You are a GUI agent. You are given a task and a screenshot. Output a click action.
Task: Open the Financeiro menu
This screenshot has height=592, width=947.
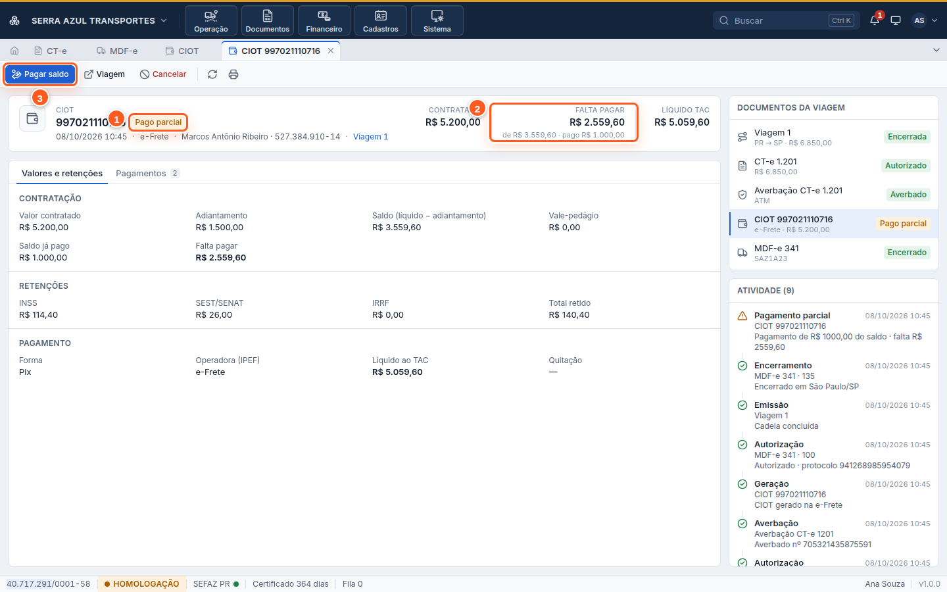(x=324, y=20)
